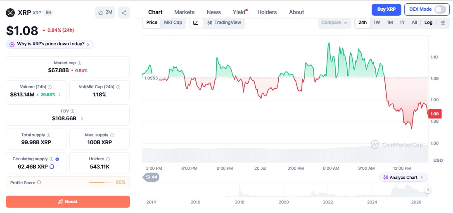
Task: Click the Profile Score info icon
Action: click(39, 183)
